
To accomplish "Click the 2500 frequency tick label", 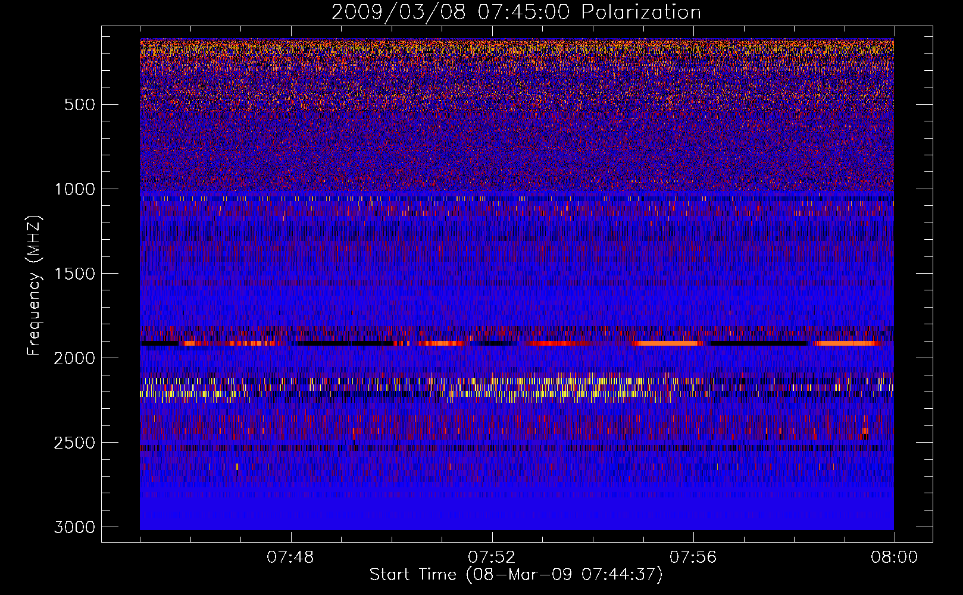I will [74, 443].
